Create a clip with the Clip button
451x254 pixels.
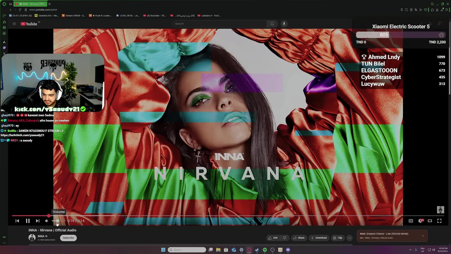tap(338, 238)
